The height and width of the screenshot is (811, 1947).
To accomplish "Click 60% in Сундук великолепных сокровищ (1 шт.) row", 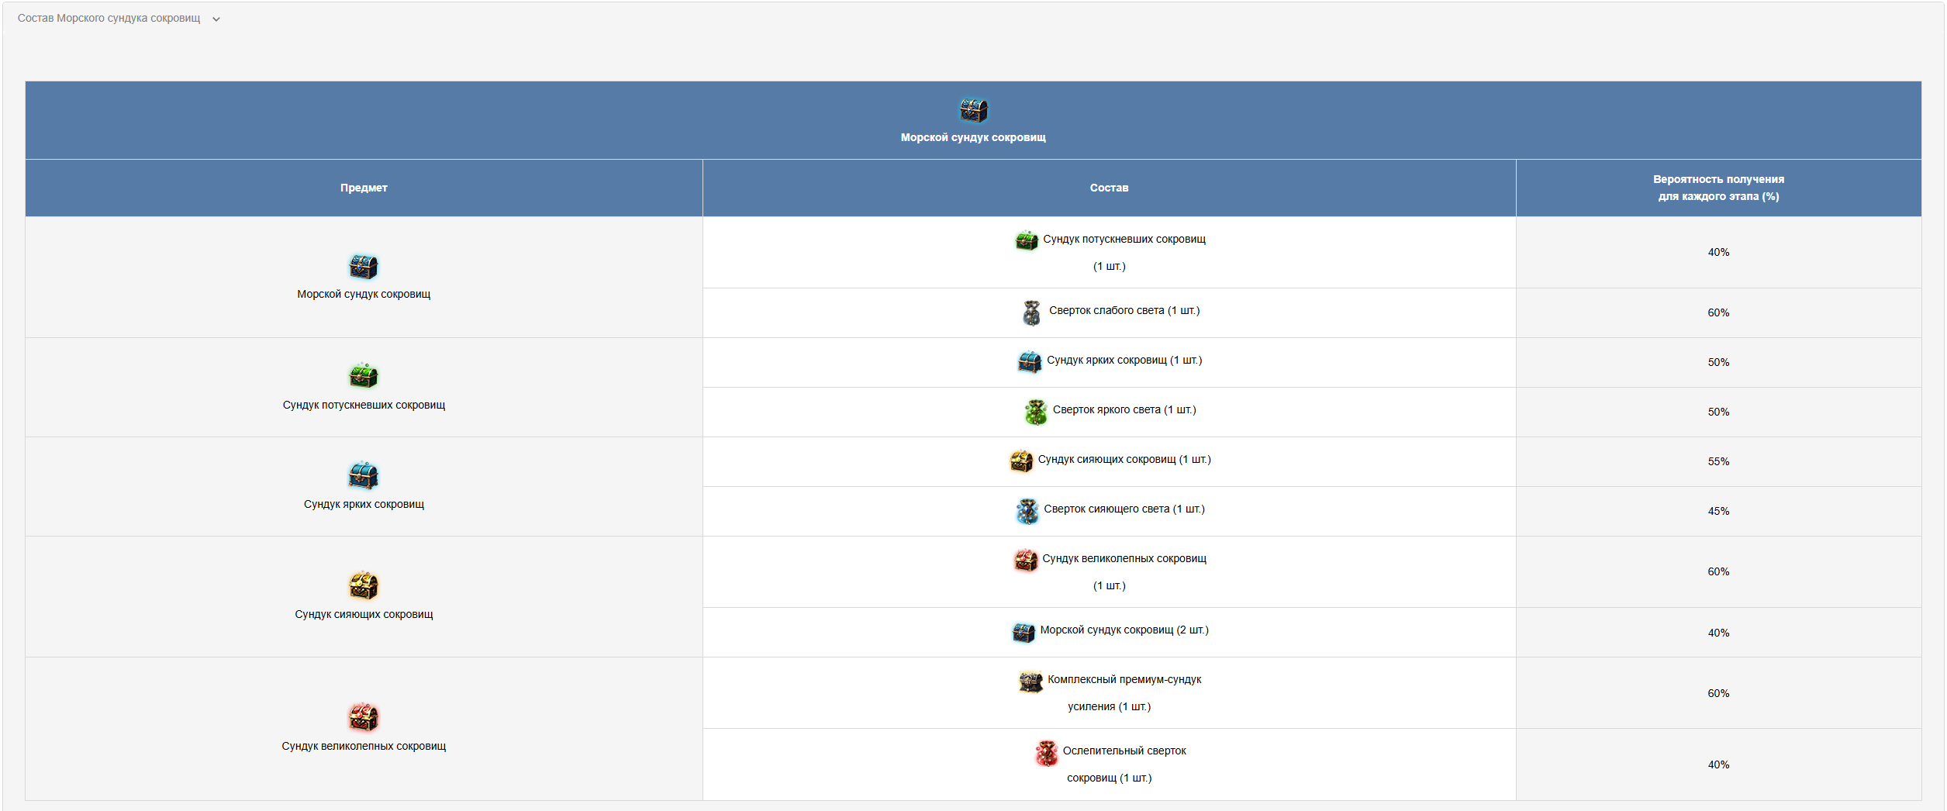I will coord(1718,572).
